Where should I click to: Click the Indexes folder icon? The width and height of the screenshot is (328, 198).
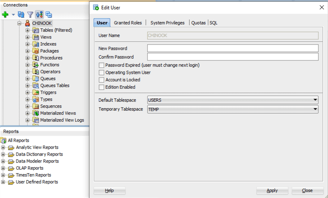click(x=36, y=44)
